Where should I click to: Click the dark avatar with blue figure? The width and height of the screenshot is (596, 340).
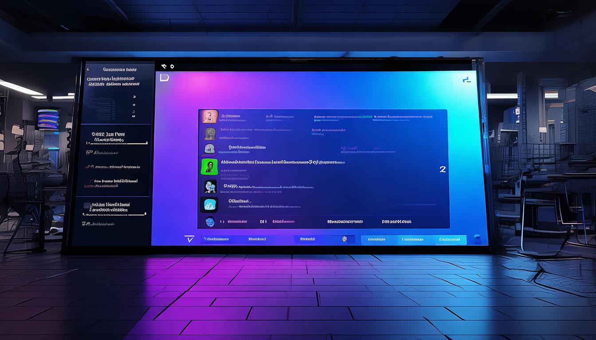coord(210,186)
